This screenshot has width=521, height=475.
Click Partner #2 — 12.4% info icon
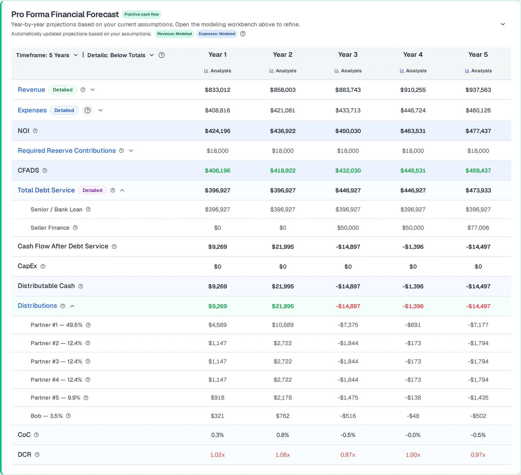coord(88,343)
